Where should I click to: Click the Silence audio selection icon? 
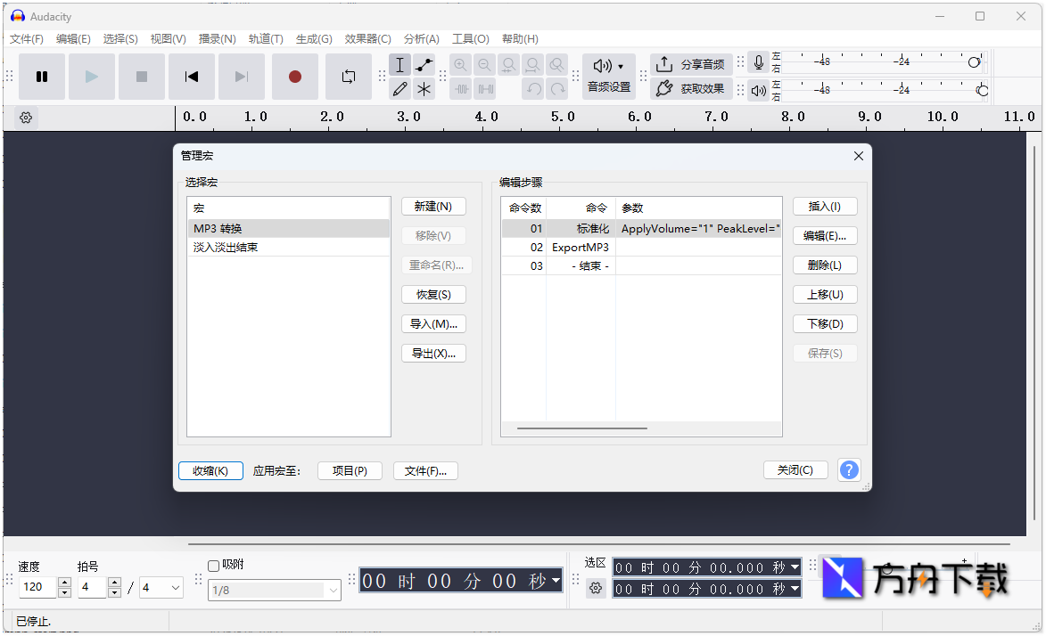tap(486, 89)
